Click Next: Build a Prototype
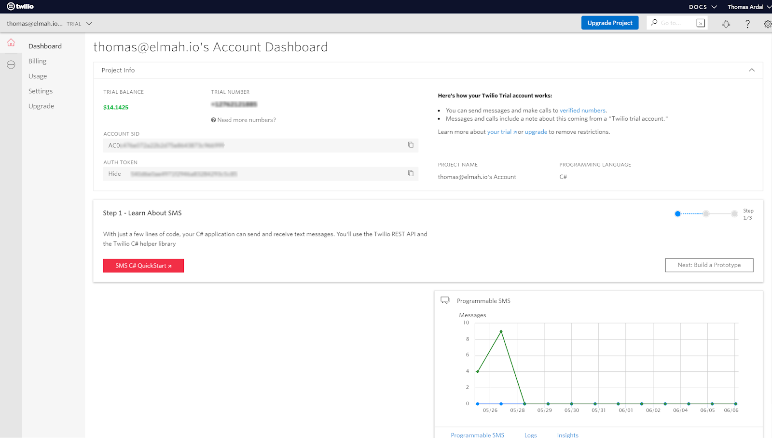 [x=709, y=265]
